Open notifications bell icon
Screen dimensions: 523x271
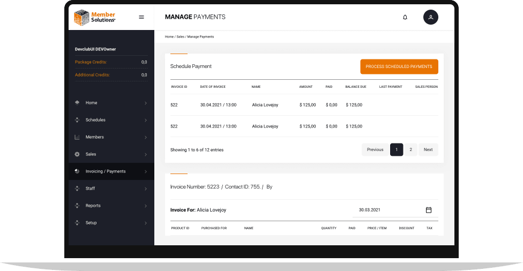[x=405, y=17]
